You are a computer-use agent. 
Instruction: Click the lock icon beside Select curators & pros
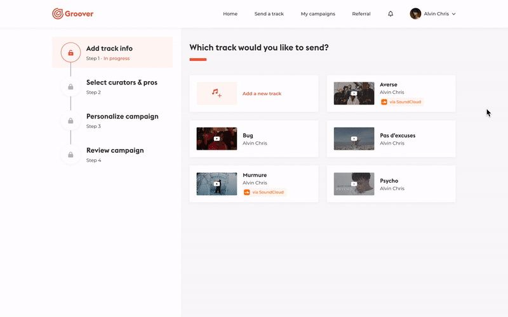point(70,87)
